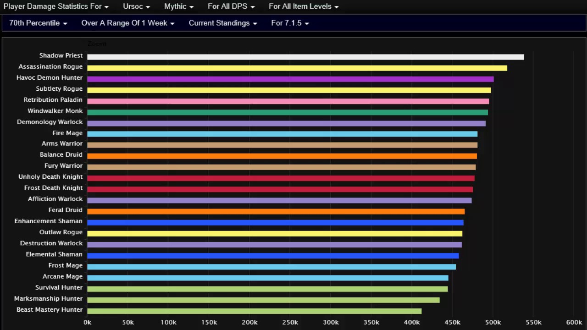Image resolution: width=587 pixels, height=330 pixels.
Task: Select the Havoc Demon Hunter label
Action: pyautogui.click(x=50, y=77)
